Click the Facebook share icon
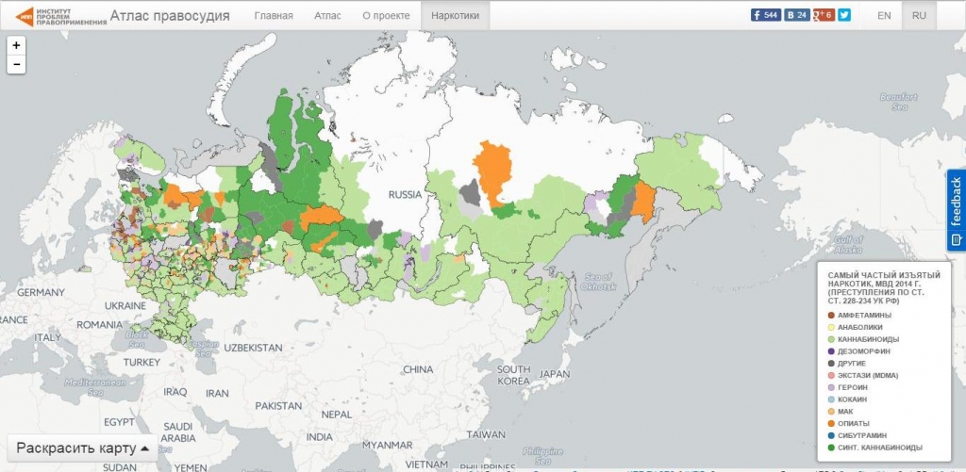 [x=765, y=15]
